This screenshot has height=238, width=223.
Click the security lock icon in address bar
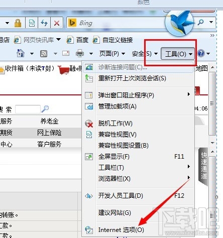(x=18, y=23)
